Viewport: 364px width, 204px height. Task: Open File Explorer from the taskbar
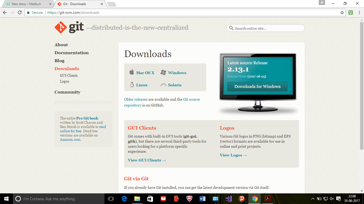pyautogui.click(x=137, y=199)
